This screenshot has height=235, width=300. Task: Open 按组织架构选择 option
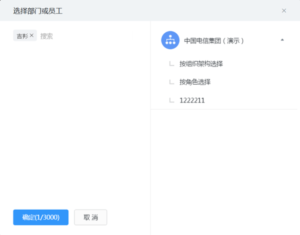[201, 64]
